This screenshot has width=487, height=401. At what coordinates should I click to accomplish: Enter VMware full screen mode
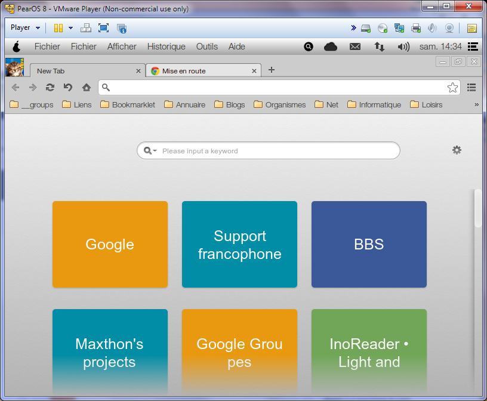(x=103, y=28)
